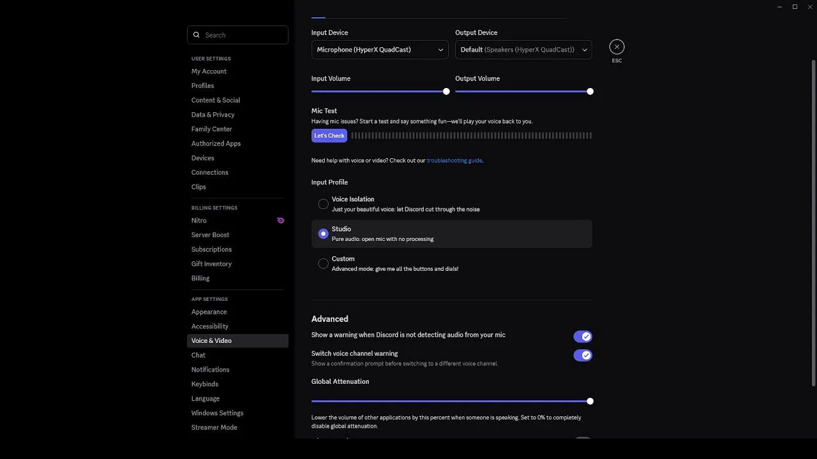
Task: Click the Global Attenuation slider handle
Action: (x=590, y=402)
